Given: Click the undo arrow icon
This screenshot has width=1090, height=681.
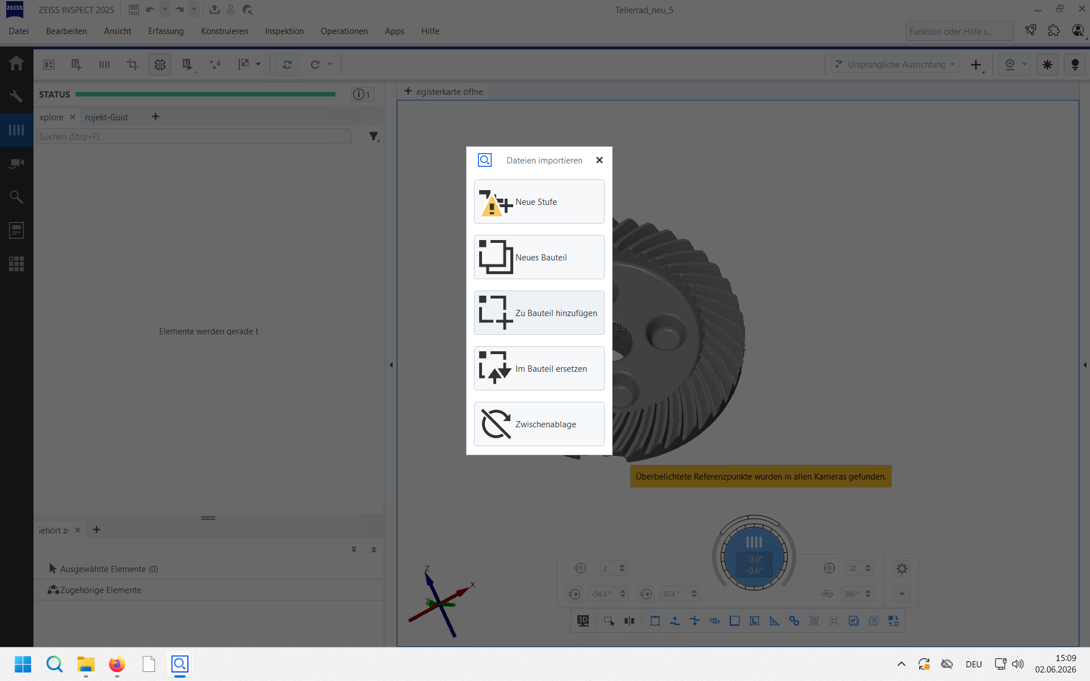Looking at the screenshot, I should [150, 10].
